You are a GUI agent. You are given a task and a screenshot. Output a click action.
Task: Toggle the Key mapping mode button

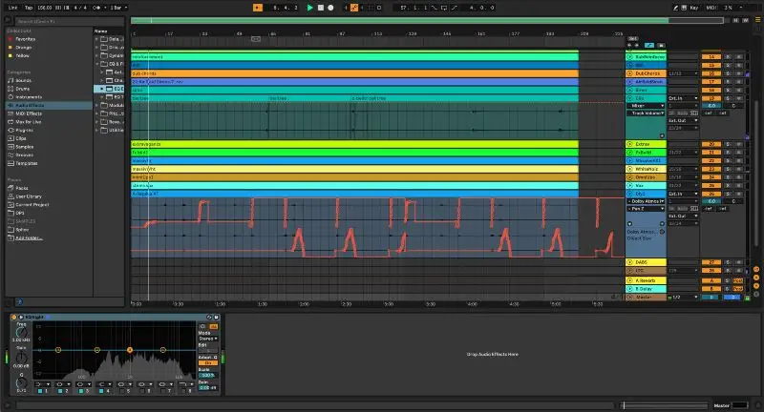click(692, 7)
